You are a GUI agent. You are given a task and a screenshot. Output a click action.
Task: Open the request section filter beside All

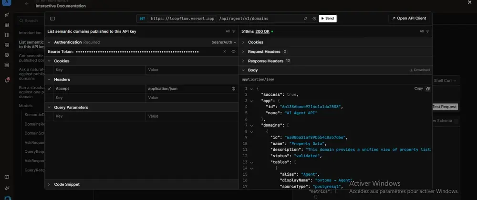tap(234, 31)
